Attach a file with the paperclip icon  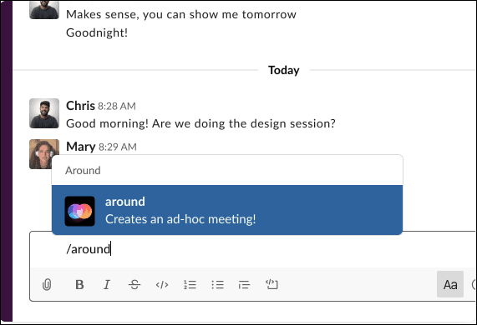pyautogui.click(x=47, y=285)
